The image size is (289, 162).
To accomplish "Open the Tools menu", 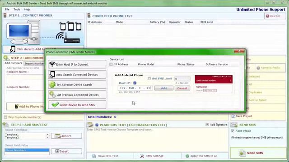I will coord(17,9).
